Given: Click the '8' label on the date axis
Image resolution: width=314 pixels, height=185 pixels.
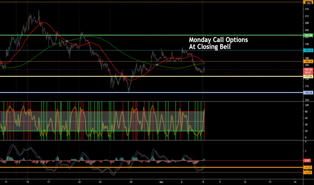Looking at the screenshot, I should [x=203, y=182].
